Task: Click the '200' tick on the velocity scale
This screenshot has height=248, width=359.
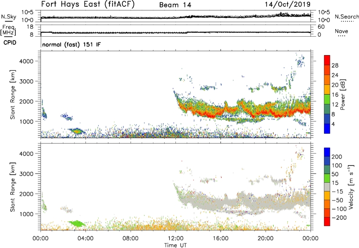Action: [x=337, y=157]
